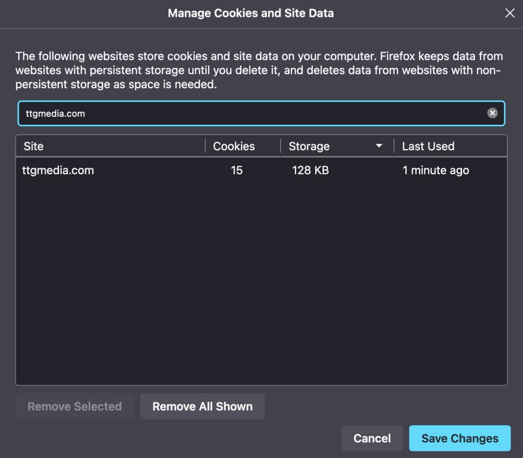Clear the search field using the X icon
Screen dimensions: 523x458
(492, 113)
